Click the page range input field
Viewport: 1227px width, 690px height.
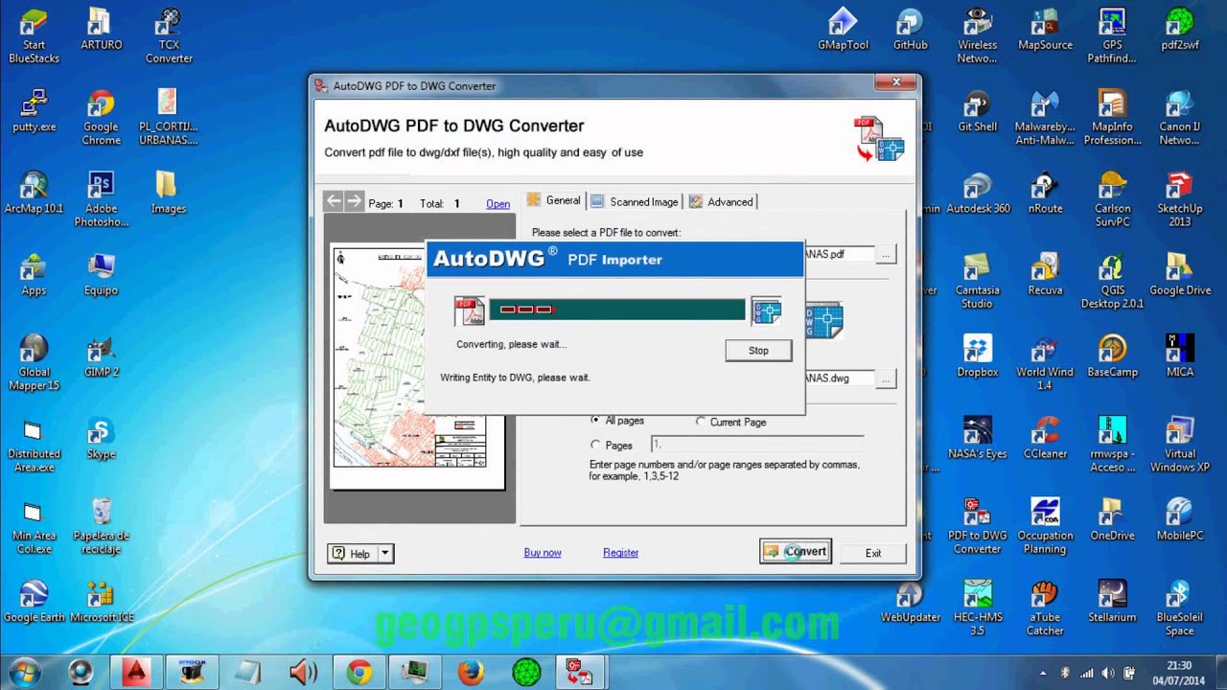pos(757,445)
